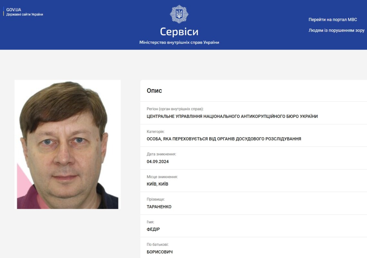Click the disappearance date 04.09.2024
This screenshot has height=258, width=367.
[x=157, y=162]
